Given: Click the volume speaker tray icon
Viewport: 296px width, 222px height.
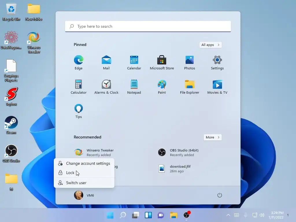Looking at the screenshot, I should point(262,215).
